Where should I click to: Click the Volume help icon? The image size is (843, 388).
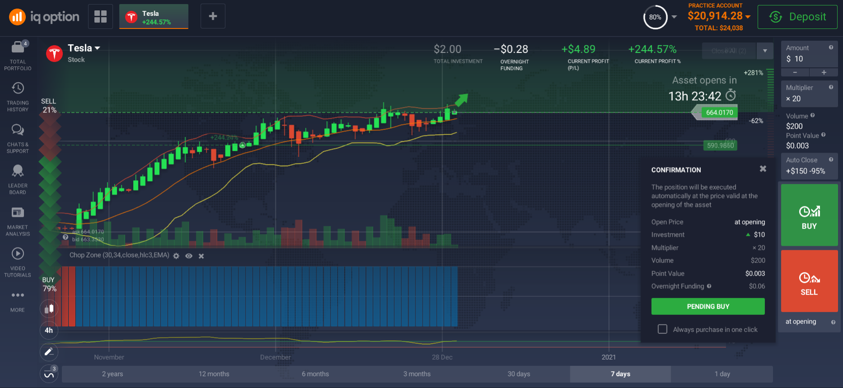click(x=812, y=116)
